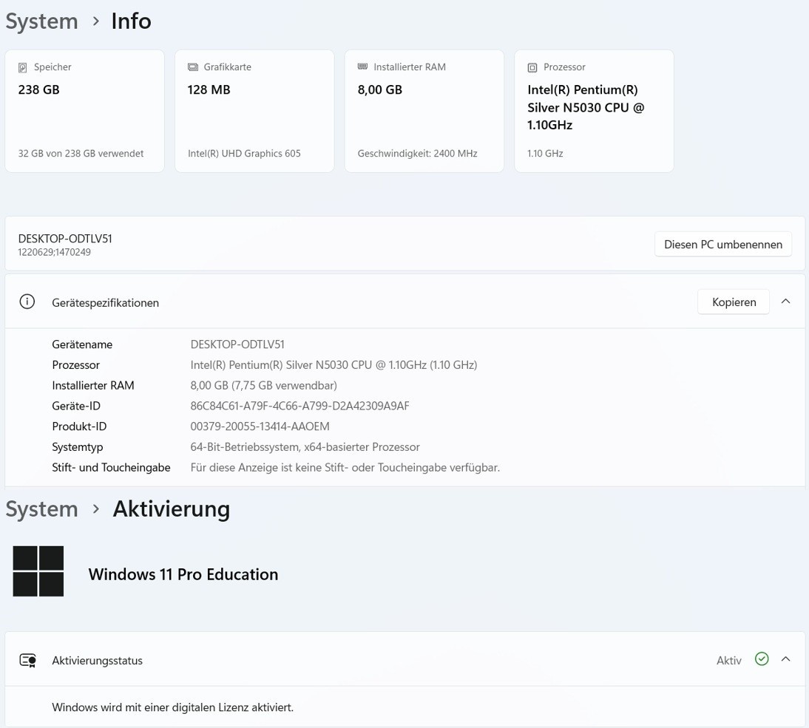Select the Produkt-ID value 00379-20055-13414-AAOEM
Viewport: 809px width, 728px height.
pos(260,426)
